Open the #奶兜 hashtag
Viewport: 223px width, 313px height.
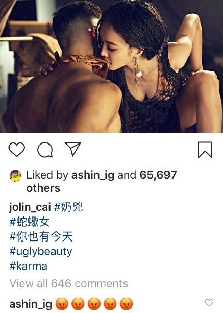pyautogui.click(x=68, y=207)
